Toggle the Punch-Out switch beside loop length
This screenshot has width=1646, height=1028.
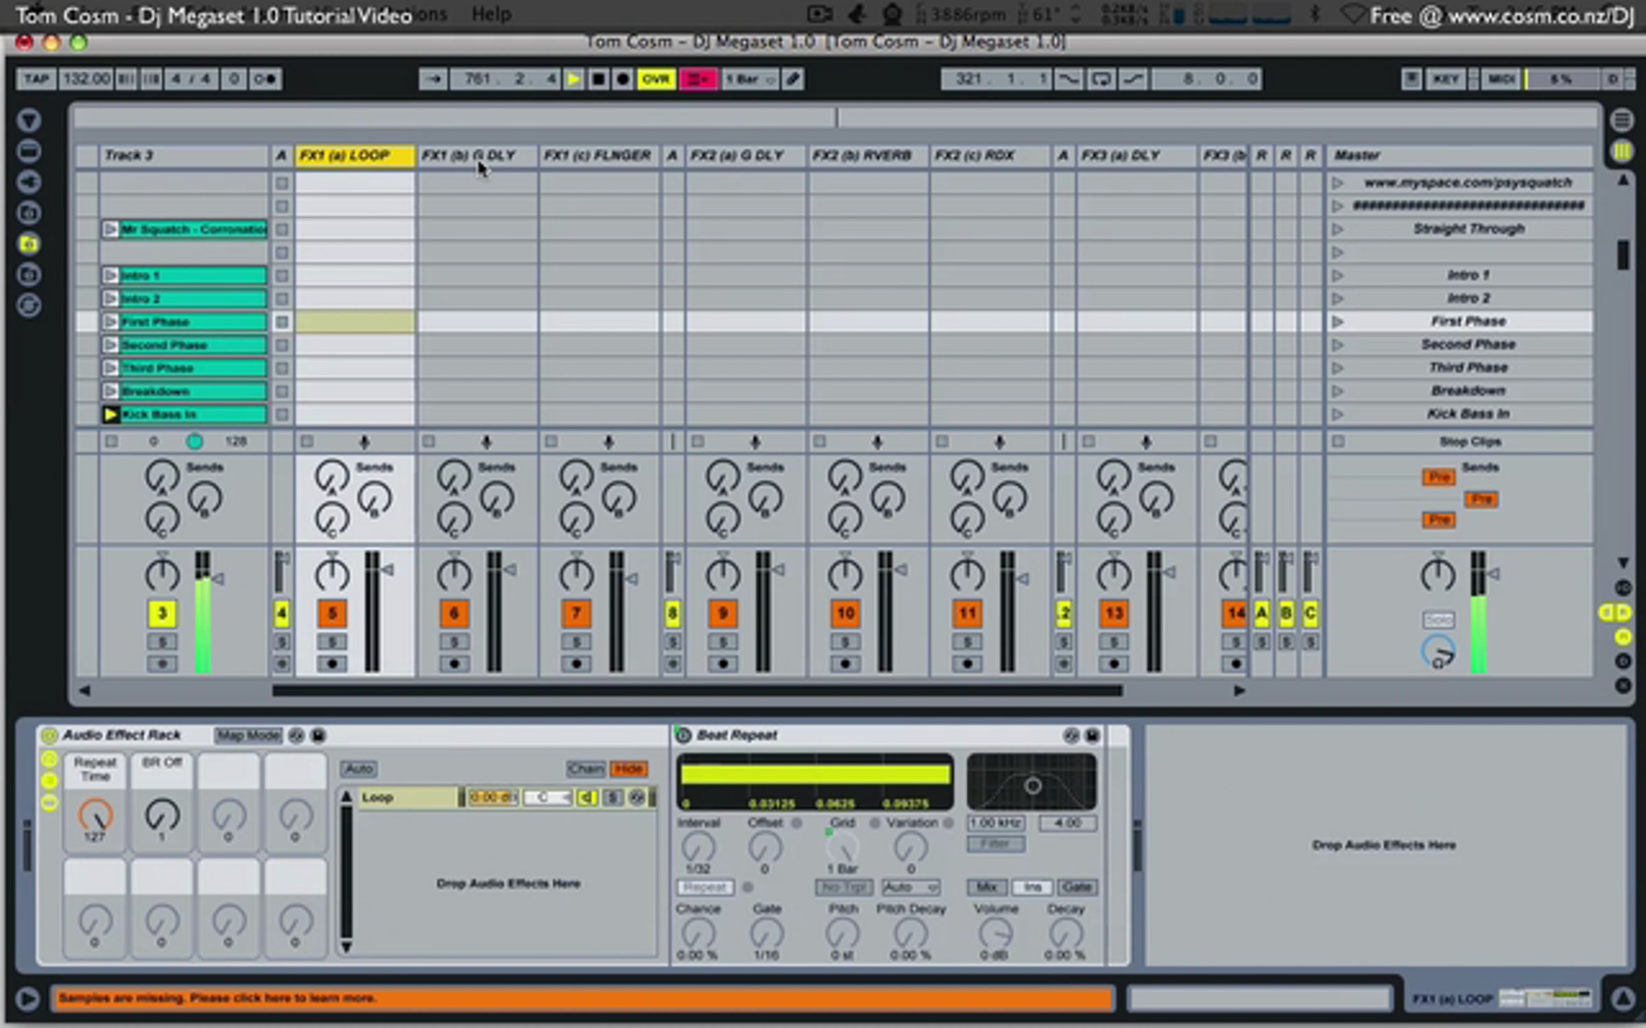(x=1133, y=79)
